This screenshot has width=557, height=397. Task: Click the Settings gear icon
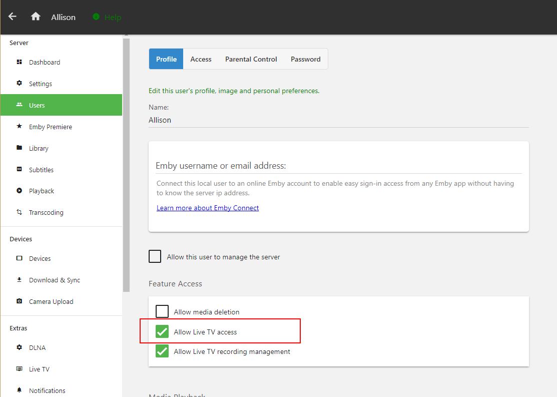19,83
